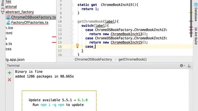Image resolution: width=198 pixels, height=111 pixels.
Task: Click the editor vertical scrollbar thumb
Action: coord(191,19)
